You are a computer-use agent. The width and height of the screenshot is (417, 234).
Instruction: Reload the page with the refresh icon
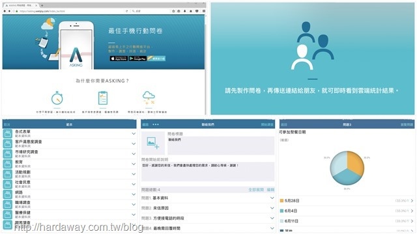pyautogui.click(x=126, y=11)
